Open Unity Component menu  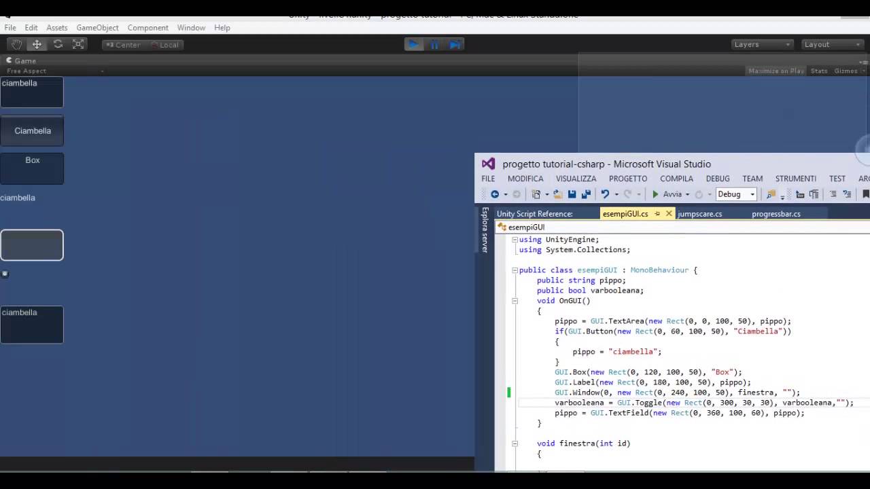coord(147,28)
